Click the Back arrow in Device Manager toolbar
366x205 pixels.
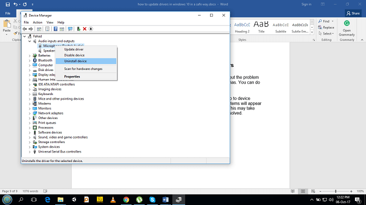click(x=25, y=29)
